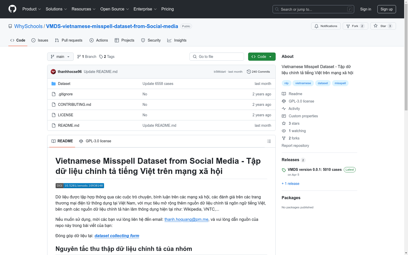Open the 240 Commits link
408x255 pixels.
258,72
